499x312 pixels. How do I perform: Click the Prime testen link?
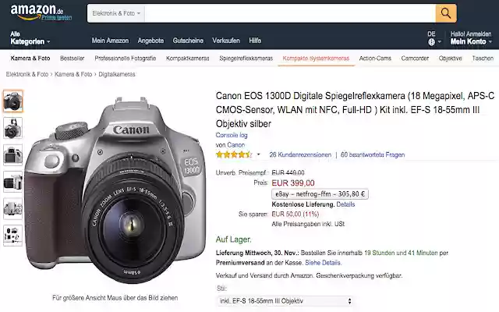pos(57,17)
